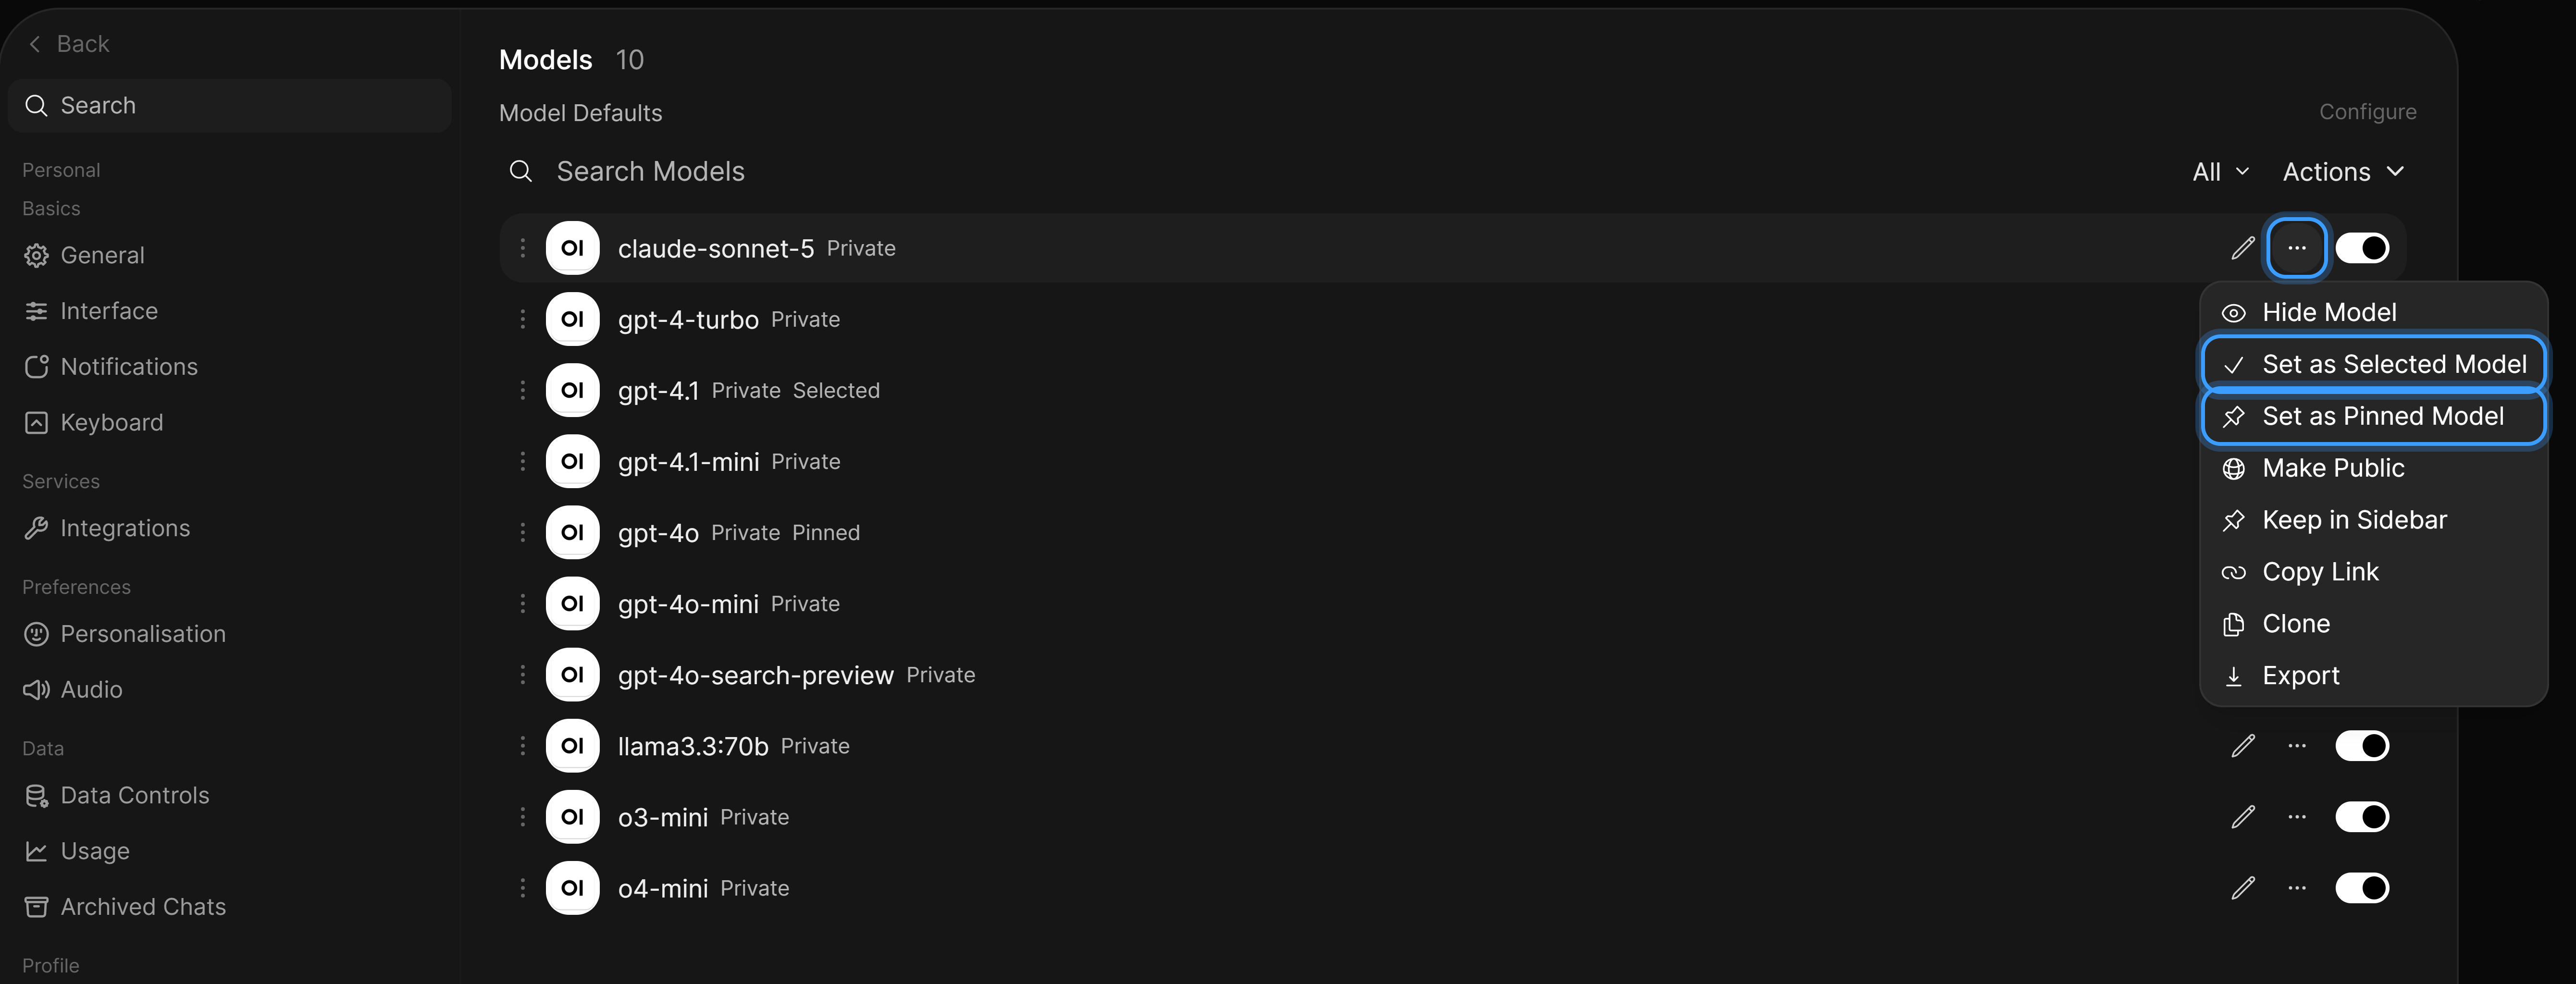Toggle the llama3.3:70b model switch
Image resolution: width=2576 pixels, height=984 pixels.
2362,746
